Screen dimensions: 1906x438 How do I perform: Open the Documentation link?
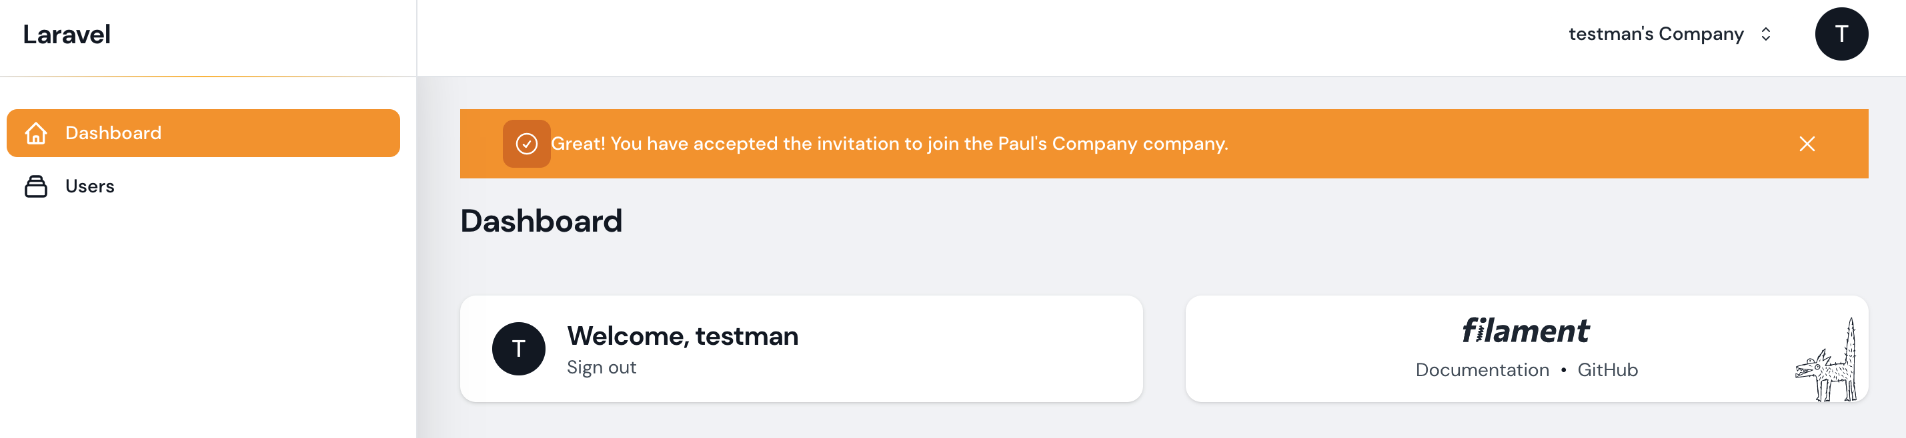click(1481, 370)
